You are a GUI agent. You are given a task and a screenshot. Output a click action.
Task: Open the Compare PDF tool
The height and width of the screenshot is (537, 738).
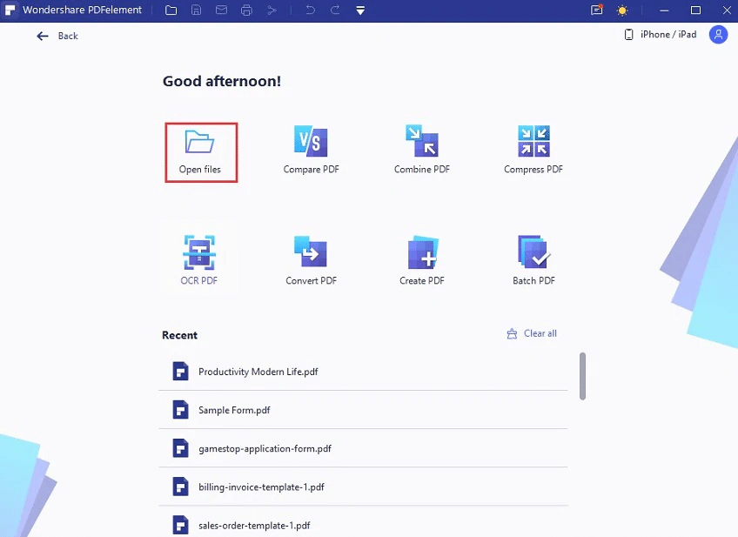311,150
